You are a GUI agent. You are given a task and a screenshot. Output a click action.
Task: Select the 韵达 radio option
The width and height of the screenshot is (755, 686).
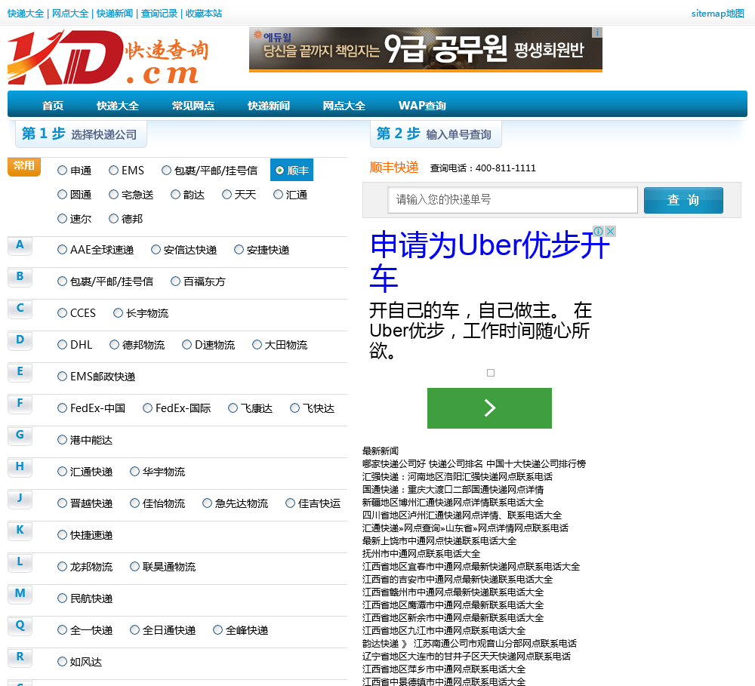(x=176, y=195)
